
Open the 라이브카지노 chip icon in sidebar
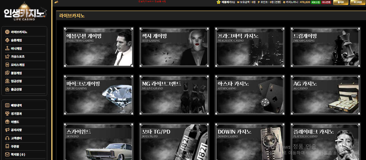(x=7, y=32)
